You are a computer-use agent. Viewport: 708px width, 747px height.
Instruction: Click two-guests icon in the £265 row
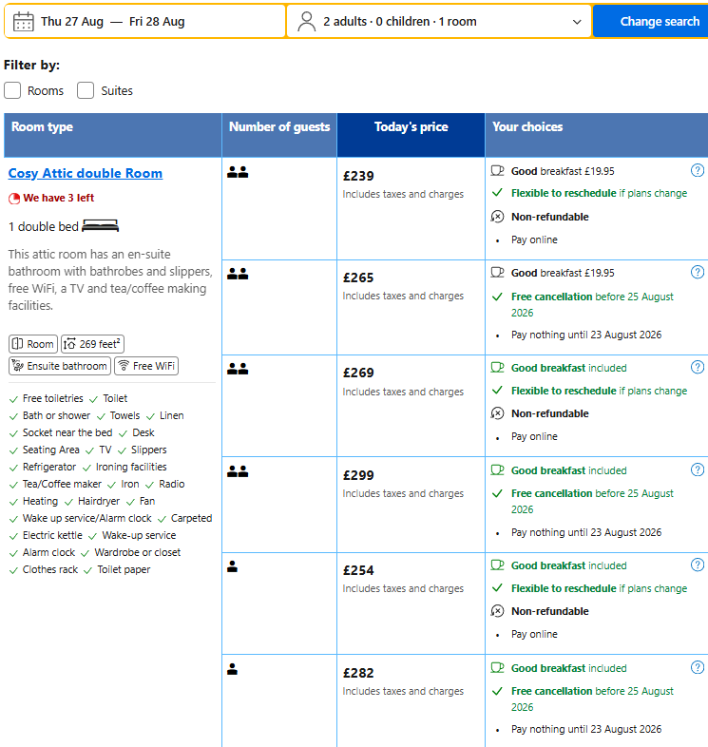click(x=238, y=274)
